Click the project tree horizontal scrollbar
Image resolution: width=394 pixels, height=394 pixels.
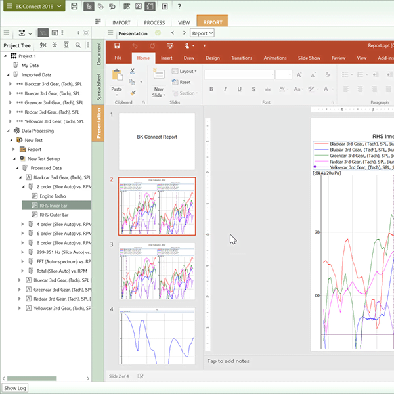[33, 378]
